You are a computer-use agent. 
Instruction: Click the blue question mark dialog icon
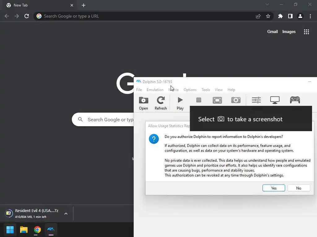coord(154,139)
